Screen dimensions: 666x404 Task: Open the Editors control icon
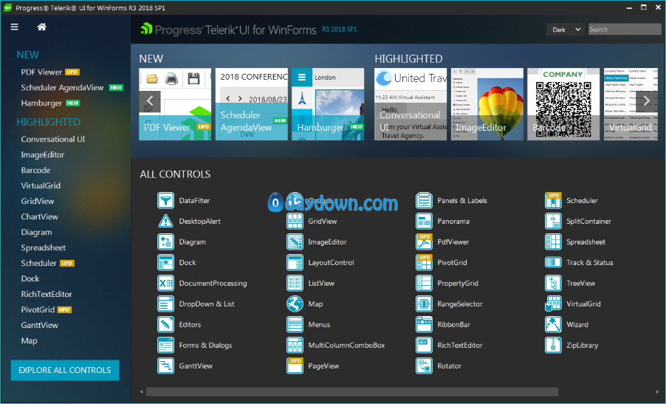(165, 324)
